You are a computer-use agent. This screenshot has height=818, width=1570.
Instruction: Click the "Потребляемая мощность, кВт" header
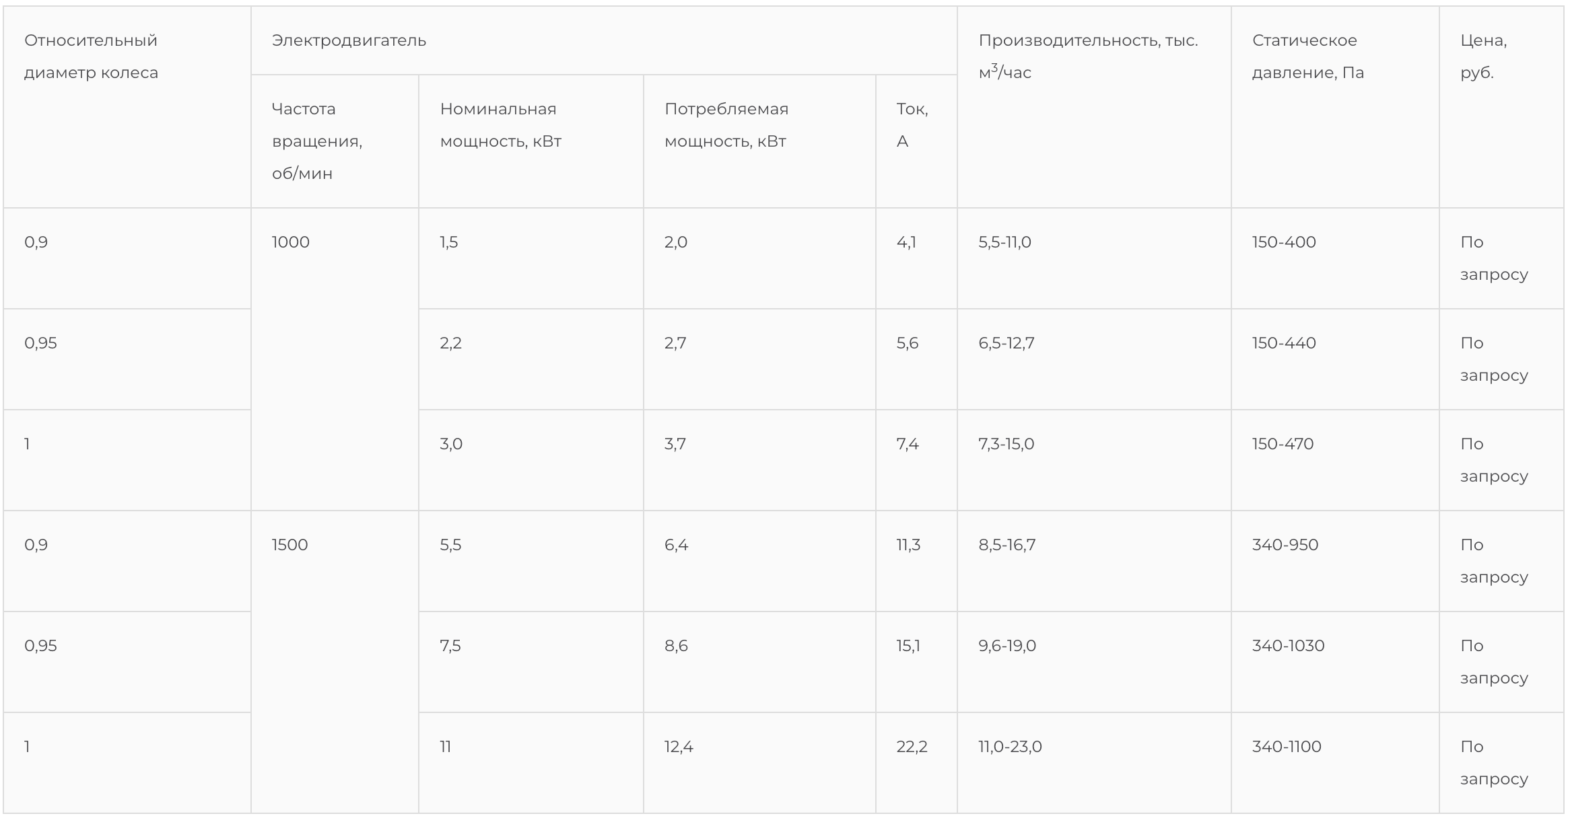(x=726, y=125)
